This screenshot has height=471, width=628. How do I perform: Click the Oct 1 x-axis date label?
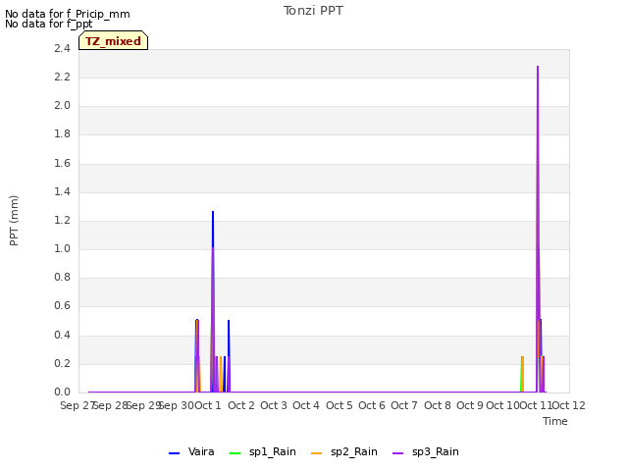[208, 405]
